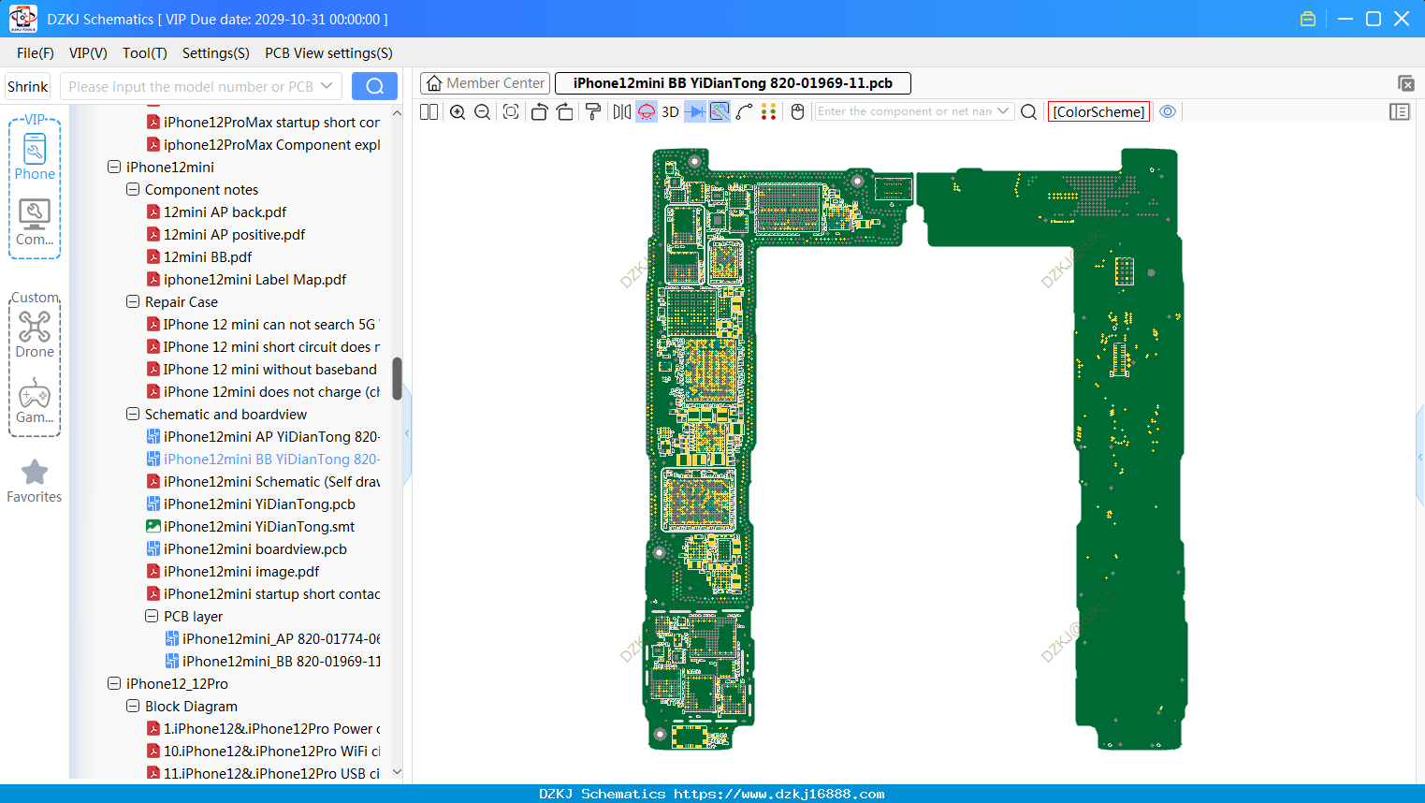Click the Shrink button
Screen dimensions: 1425x803
[27, 86]
